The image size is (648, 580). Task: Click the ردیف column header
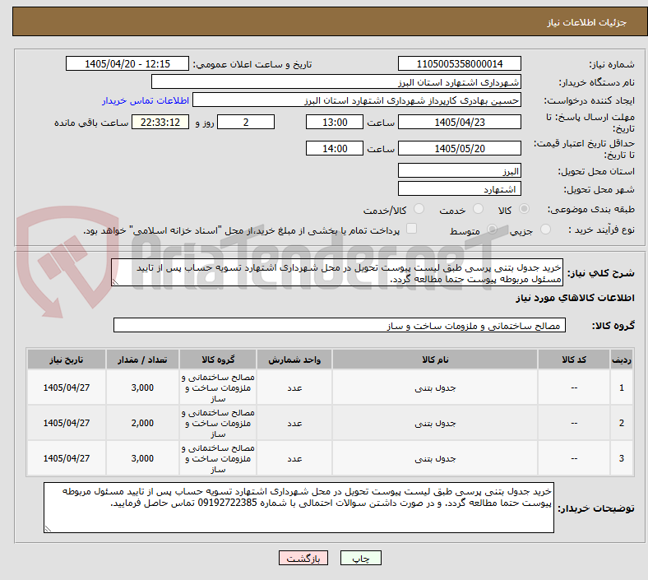coord(621,360)
